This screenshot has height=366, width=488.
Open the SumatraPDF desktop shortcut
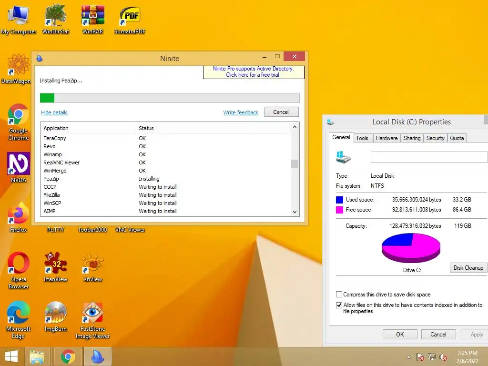[130, 20]
